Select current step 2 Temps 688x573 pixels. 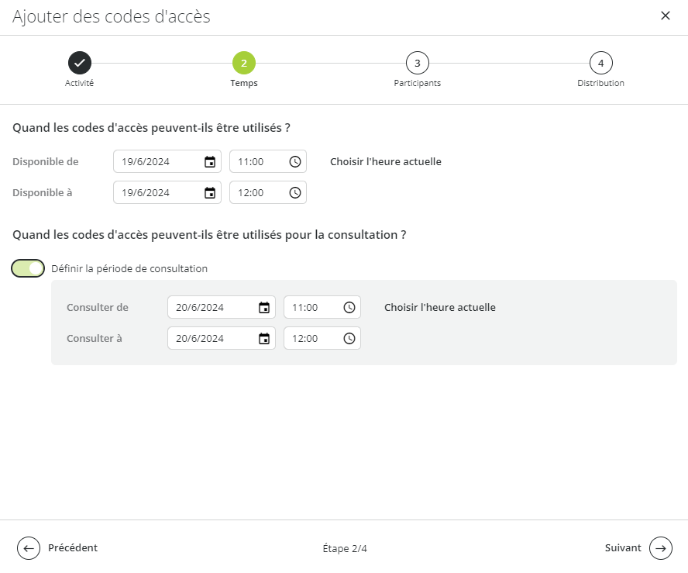click(244, 64)
